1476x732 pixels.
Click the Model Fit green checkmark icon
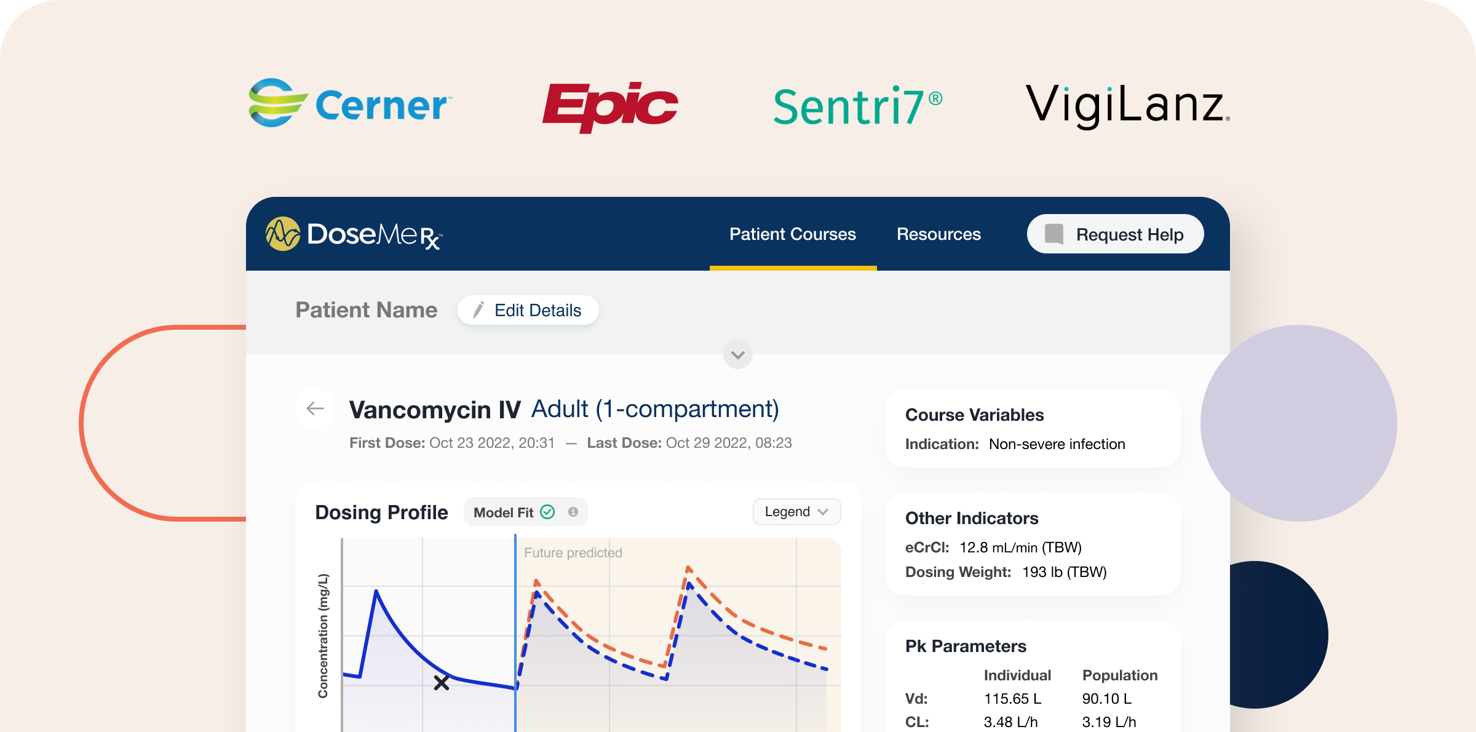click(547, 512)
